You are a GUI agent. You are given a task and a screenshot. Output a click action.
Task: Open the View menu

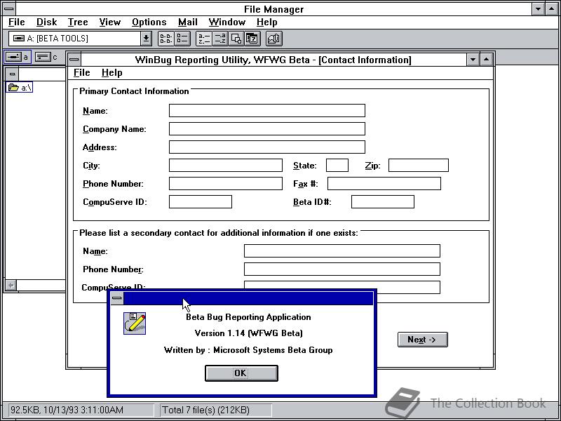(x=109, y=22)
